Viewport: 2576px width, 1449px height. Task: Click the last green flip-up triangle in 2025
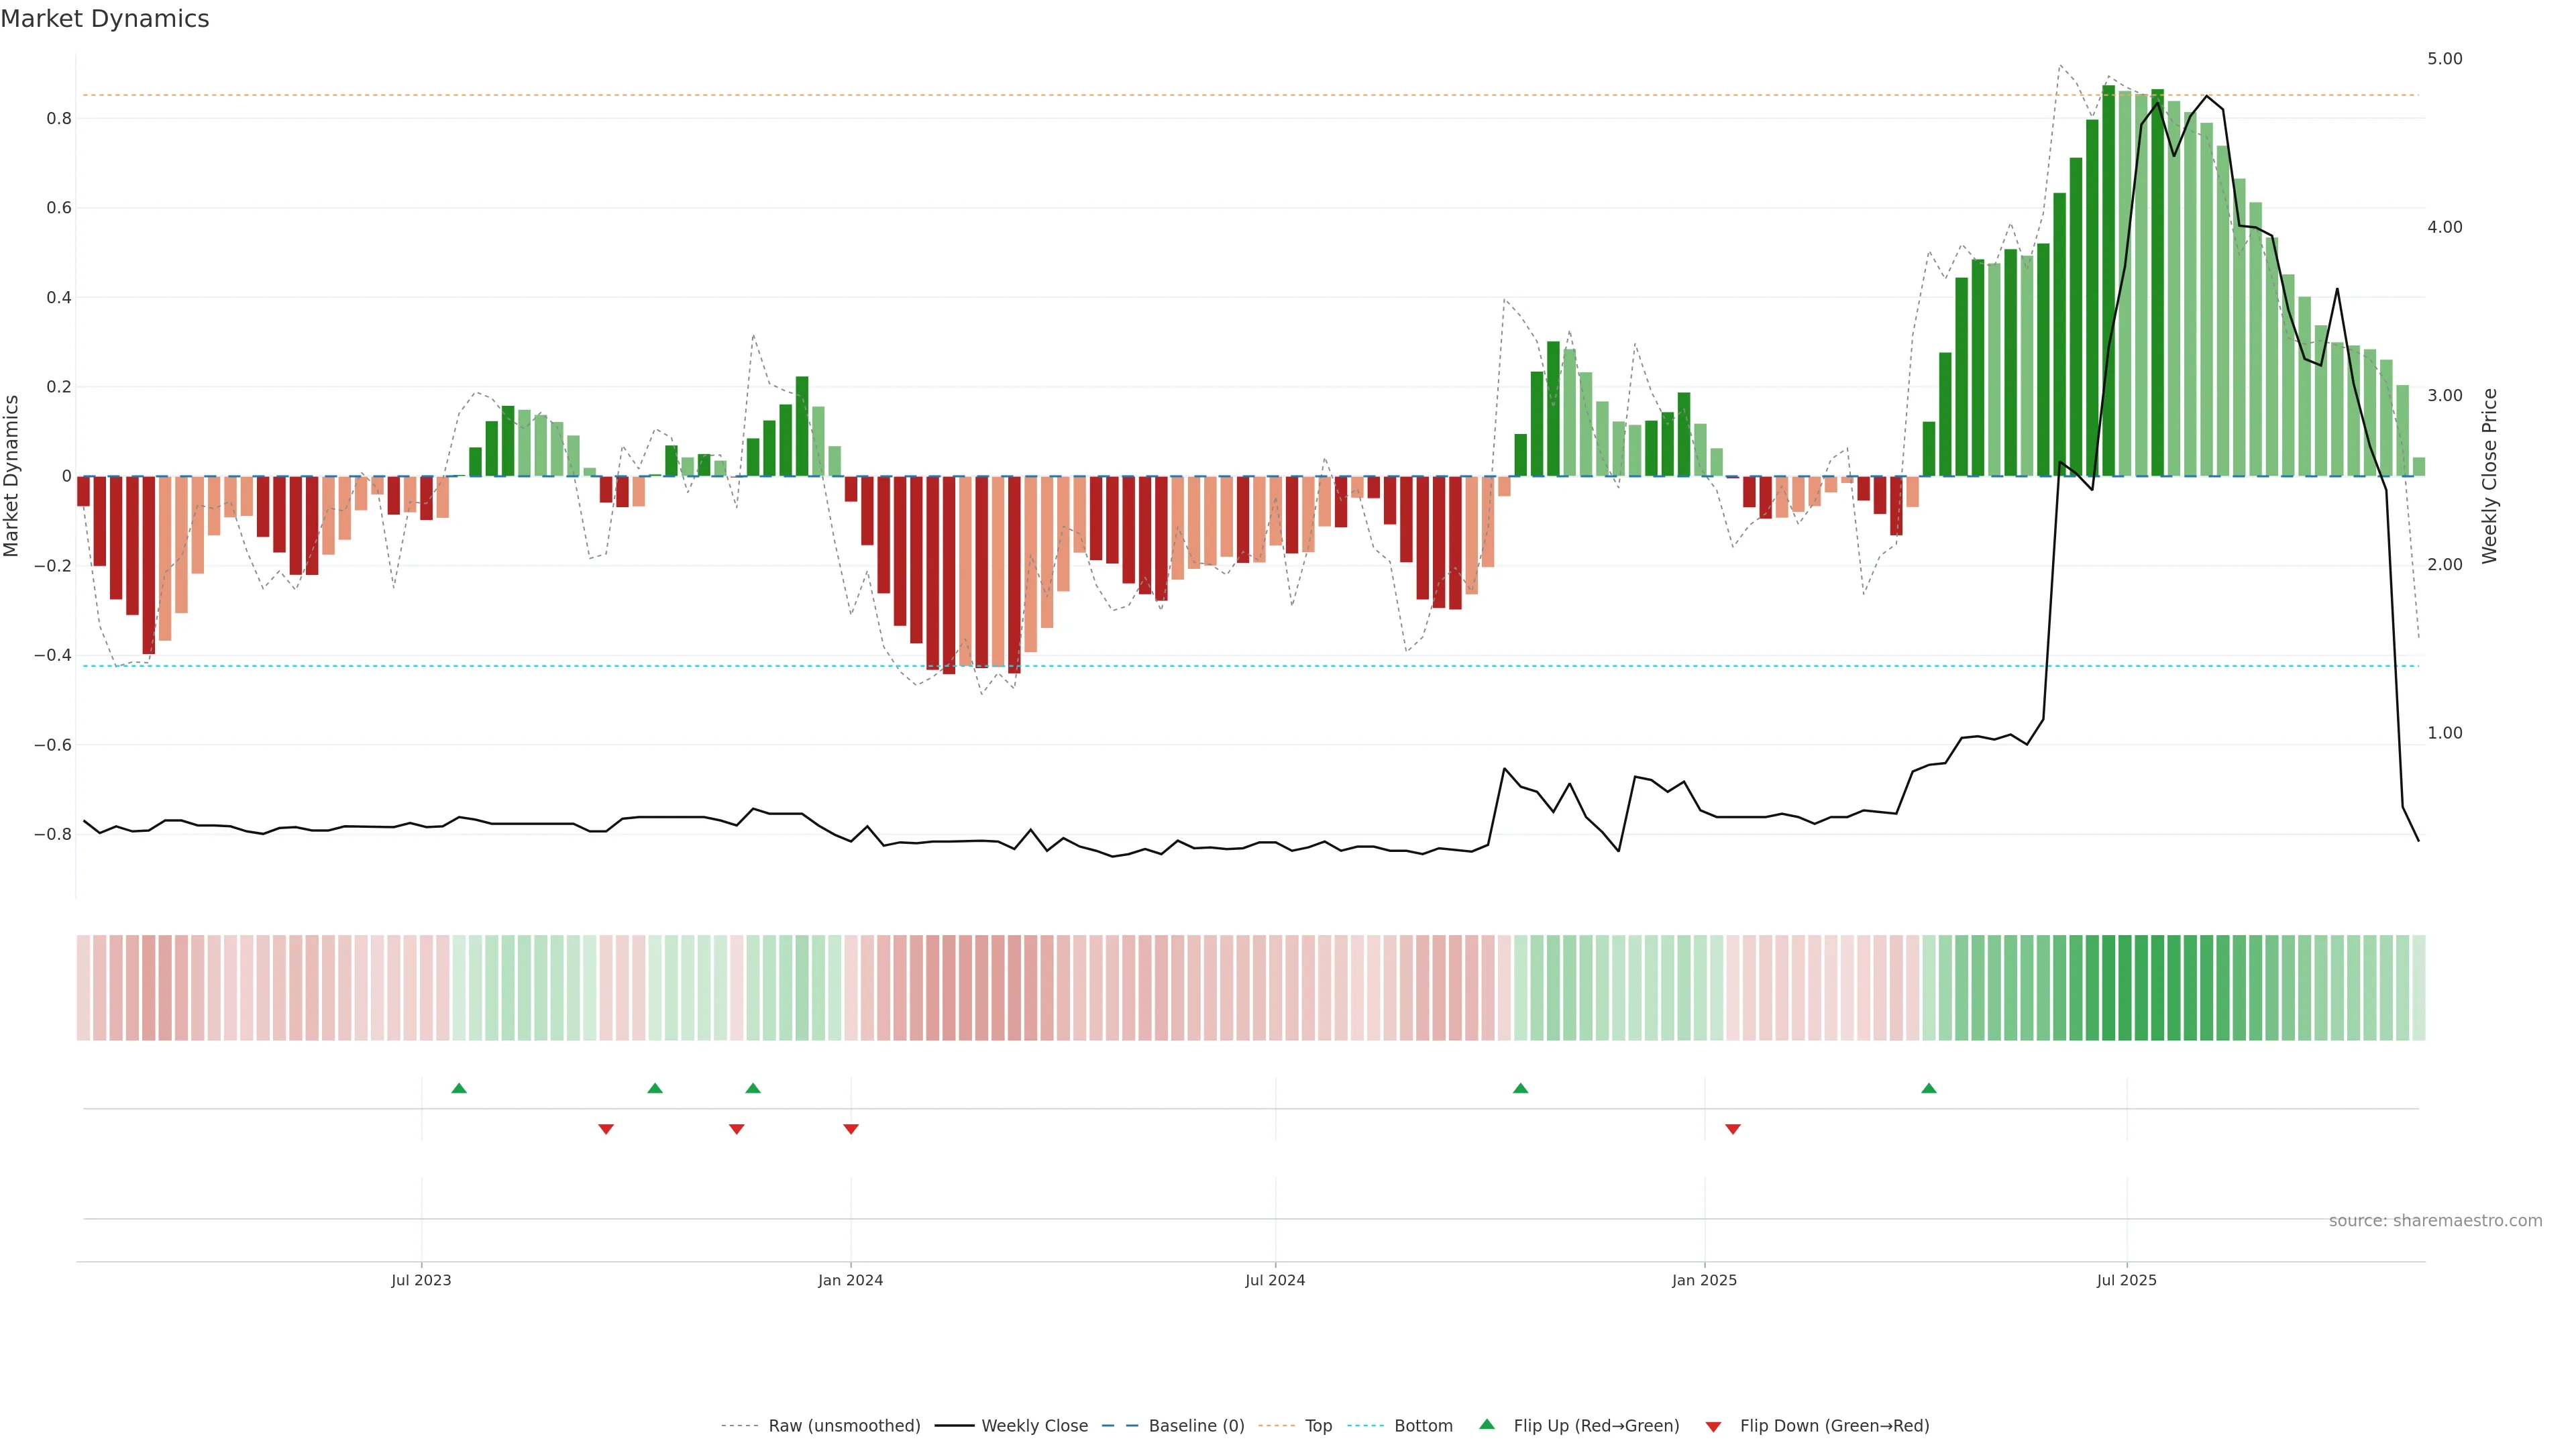pyautogui.click(x=1929, y=1088)
